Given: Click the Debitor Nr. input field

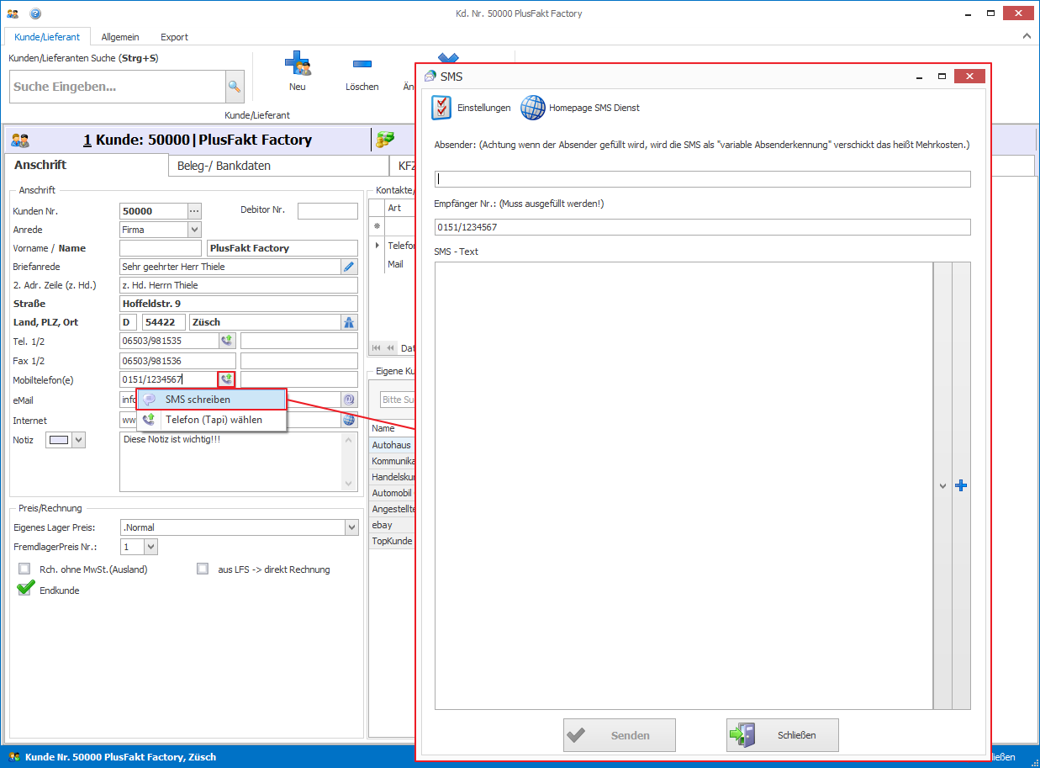Looking at the screenshot, I should click(328, 211).
